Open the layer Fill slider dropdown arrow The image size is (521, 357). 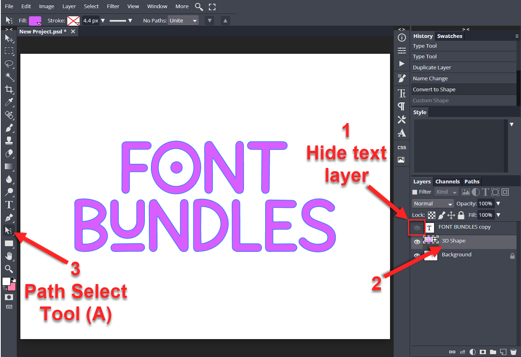tap(498, 215)
